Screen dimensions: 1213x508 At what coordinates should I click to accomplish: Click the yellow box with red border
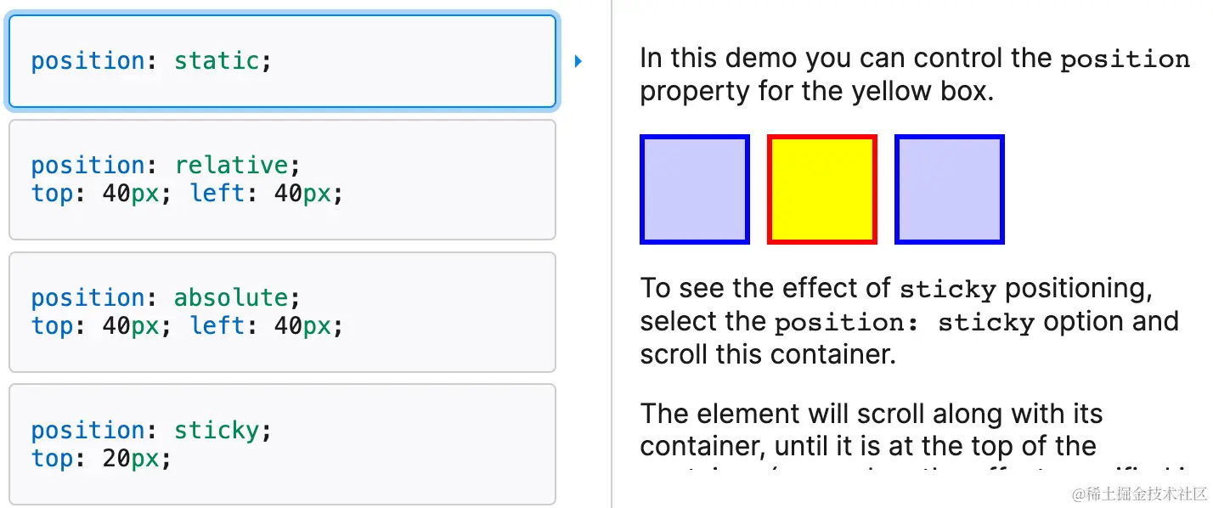(821, 189)
